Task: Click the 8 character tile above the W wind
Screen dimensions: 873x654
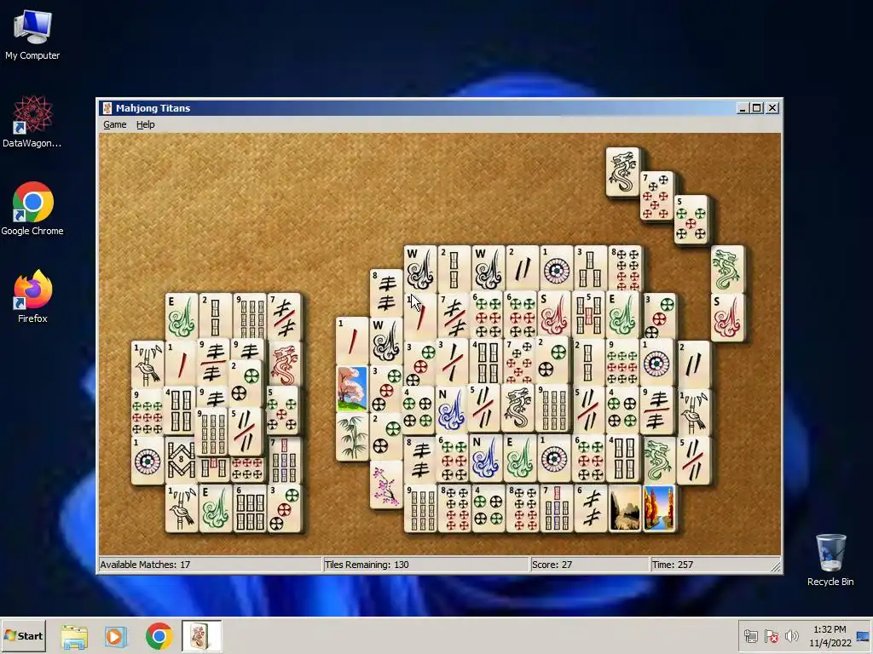Action: 386,293
